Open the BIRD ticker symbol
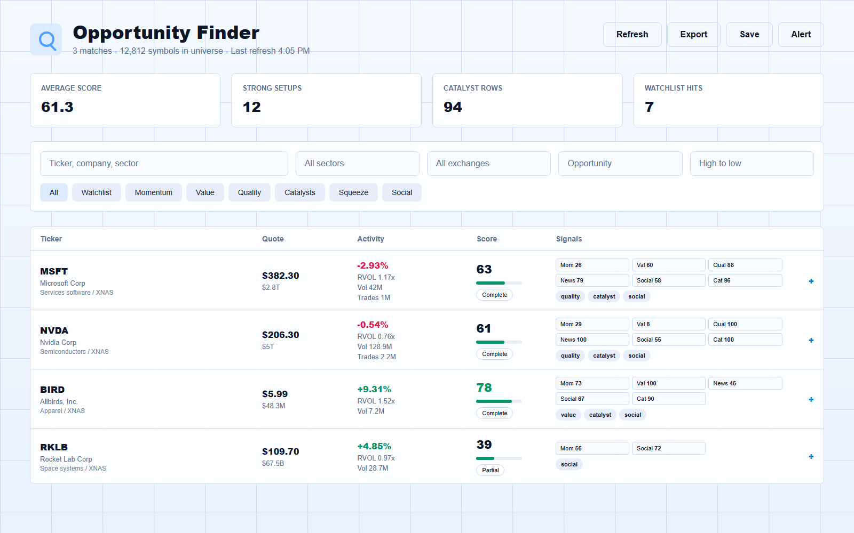 pyautogui.click(x=52, y=390)
